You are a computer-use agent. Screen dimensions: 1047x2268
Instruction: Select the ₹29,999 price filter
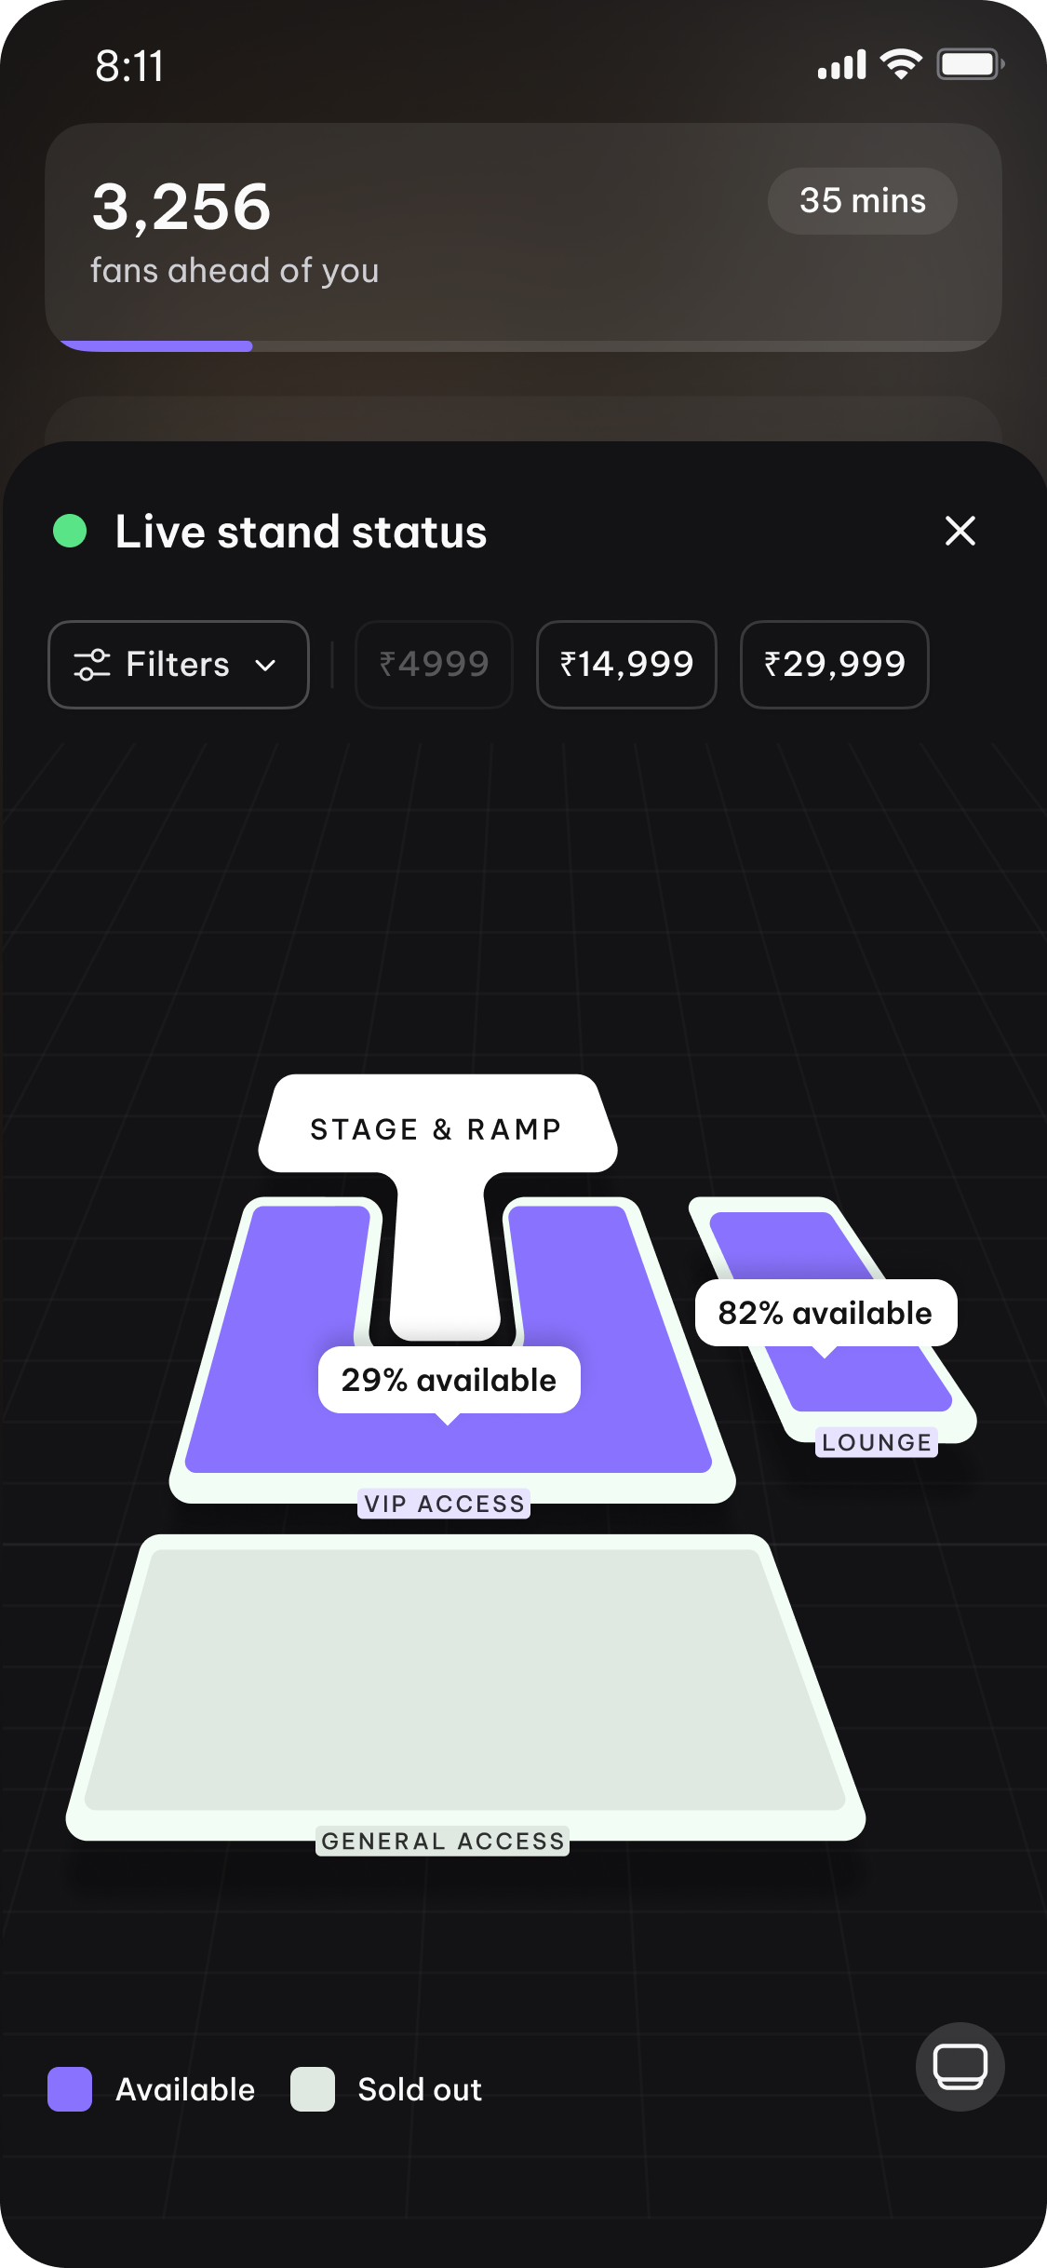834,665
